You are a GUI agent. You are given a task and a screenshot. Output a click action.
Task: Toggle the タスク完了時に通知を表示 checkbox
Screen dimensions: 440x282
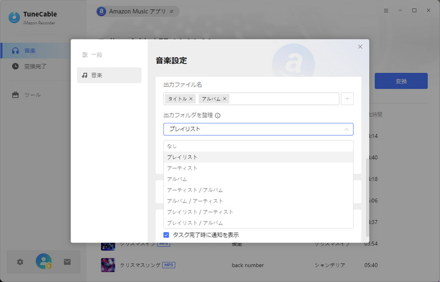point(166,235)
